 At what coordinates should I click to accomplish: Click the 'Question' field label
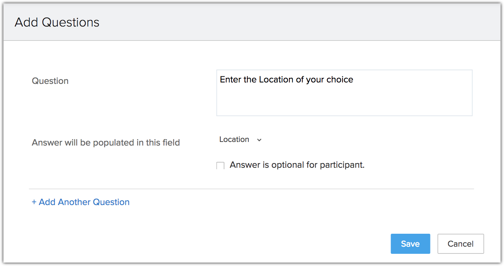pos(50,81)
